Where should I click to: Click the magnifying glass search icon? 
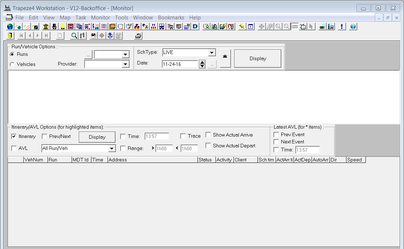point(74,35)
